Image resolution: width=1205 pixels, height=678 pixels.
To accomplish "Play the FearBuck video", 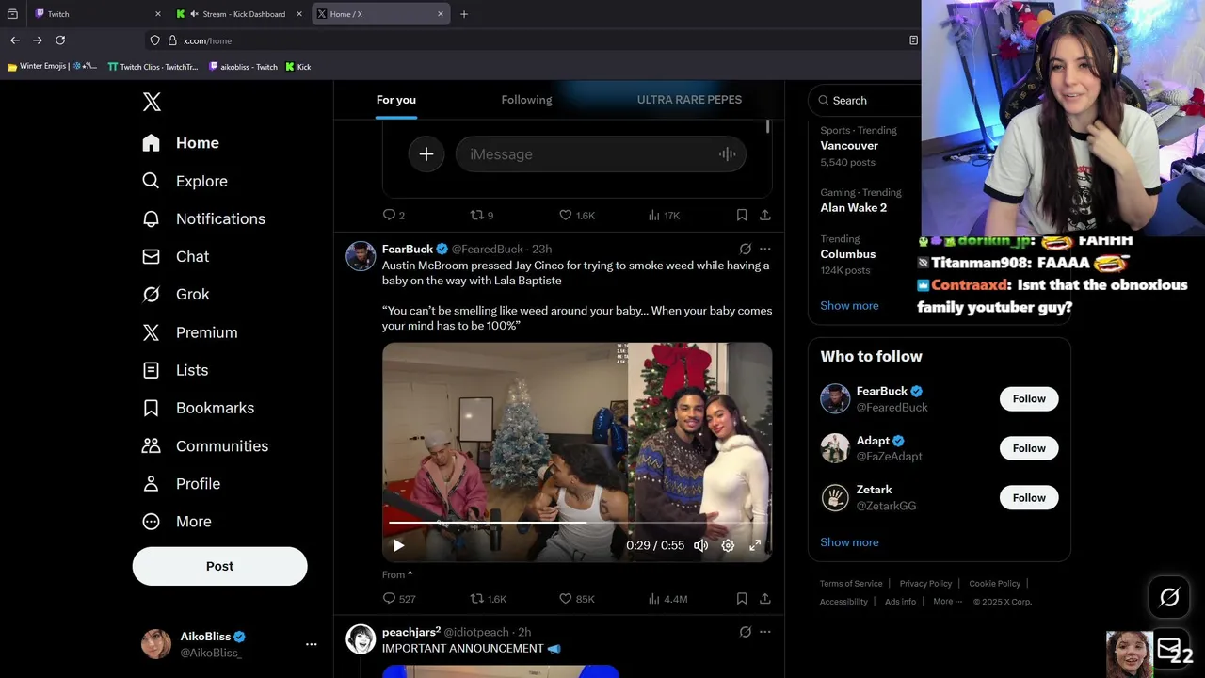I will coord(398,545).
